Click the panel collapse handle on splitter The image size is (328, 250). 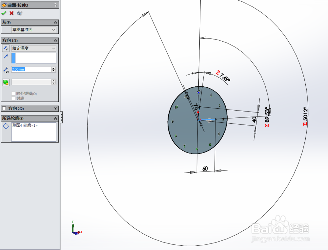click(x=61, y=118)
